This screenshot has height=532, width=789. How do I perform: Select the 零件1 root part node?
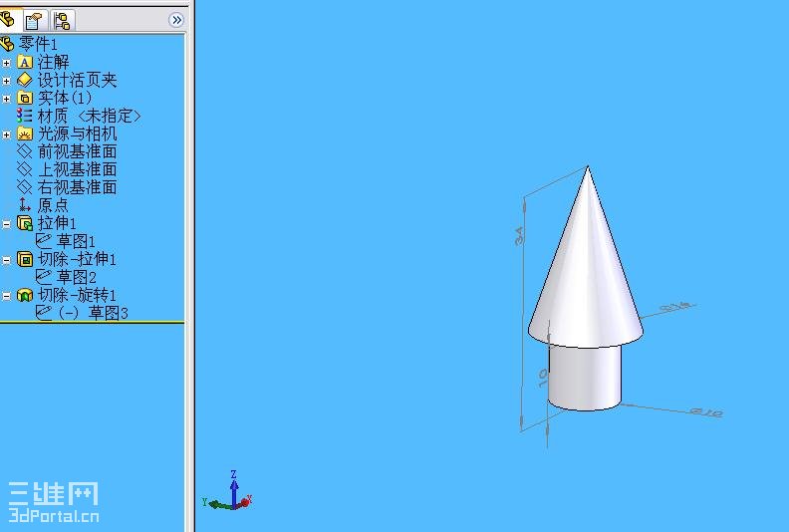tap(38, 44)
